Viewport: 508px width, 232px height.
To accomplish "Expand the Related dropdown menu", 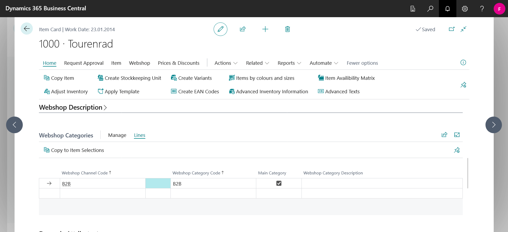I will [258, 63].
